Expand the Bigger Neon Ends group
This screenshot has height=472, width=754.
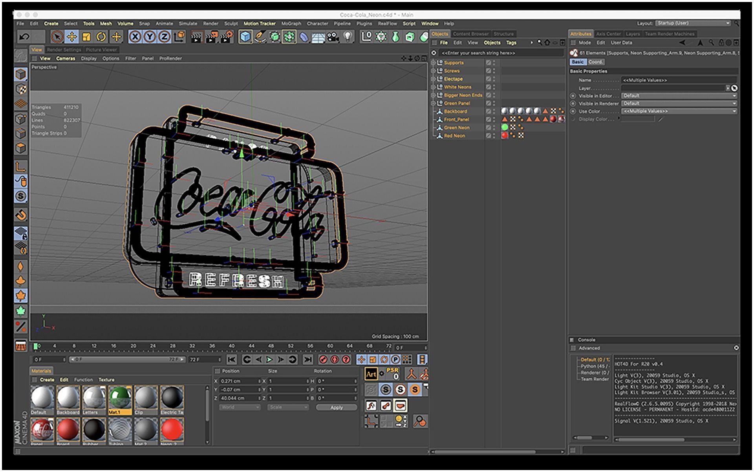tap(434, 95)
